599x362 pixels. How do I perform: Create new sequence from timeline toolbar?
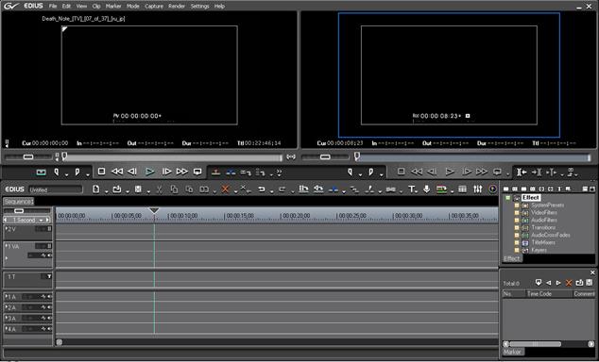pos(96,189)
